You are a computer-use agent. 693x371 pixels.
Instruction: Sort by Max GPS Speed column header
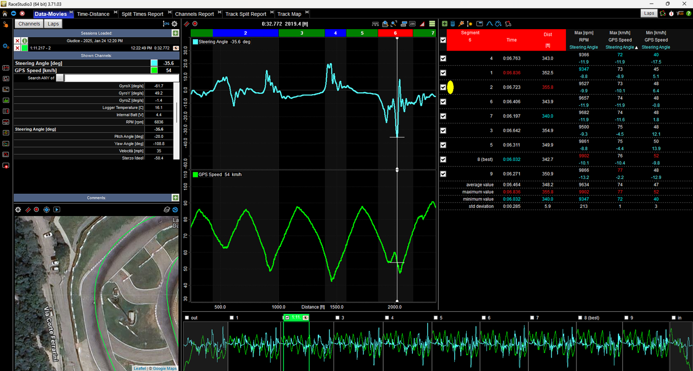pos(620,40)
